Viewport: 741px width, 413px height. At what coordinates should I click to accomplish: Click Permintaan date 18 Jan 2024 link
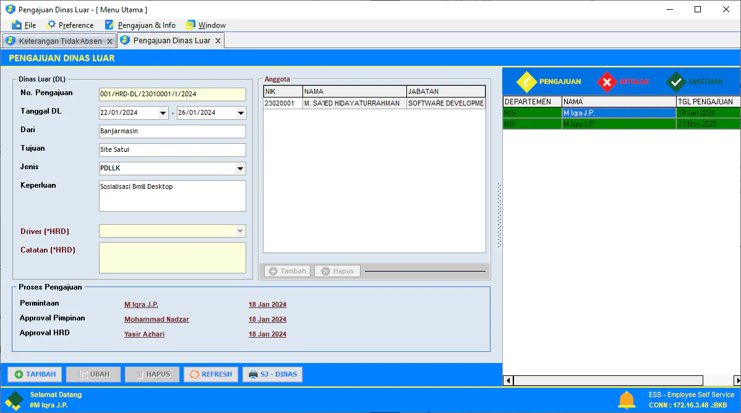pyautogui.click(x=267, y=304)
